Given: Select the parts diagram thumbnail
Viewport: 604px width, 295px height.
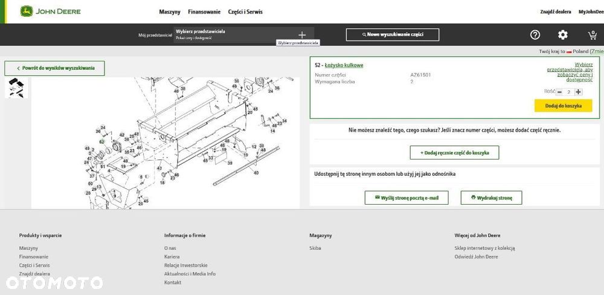Looking at the screenshot, I should [16, 87].
